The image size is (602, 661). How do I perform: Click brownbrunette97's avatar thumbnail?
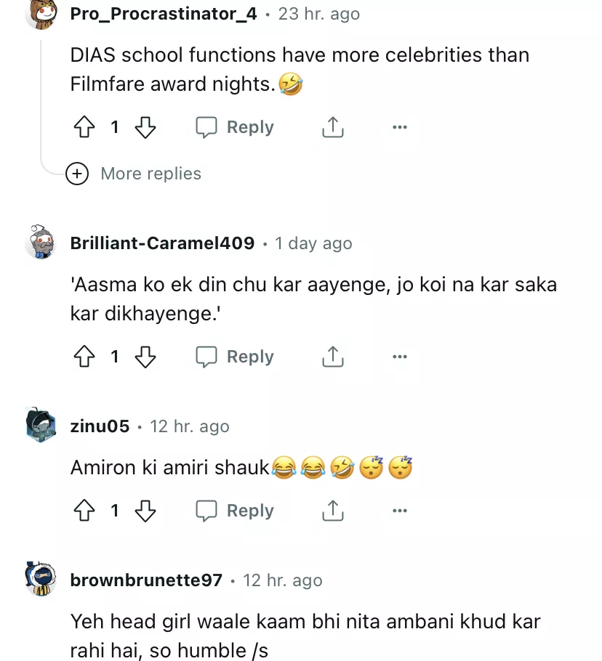click(x=41, y=579)
